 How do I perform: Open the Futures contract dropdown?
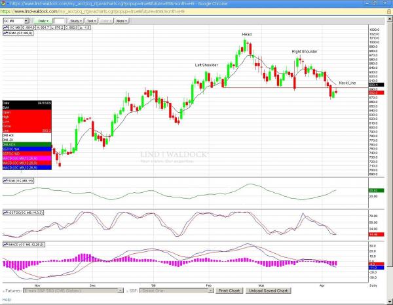point(73,290)
